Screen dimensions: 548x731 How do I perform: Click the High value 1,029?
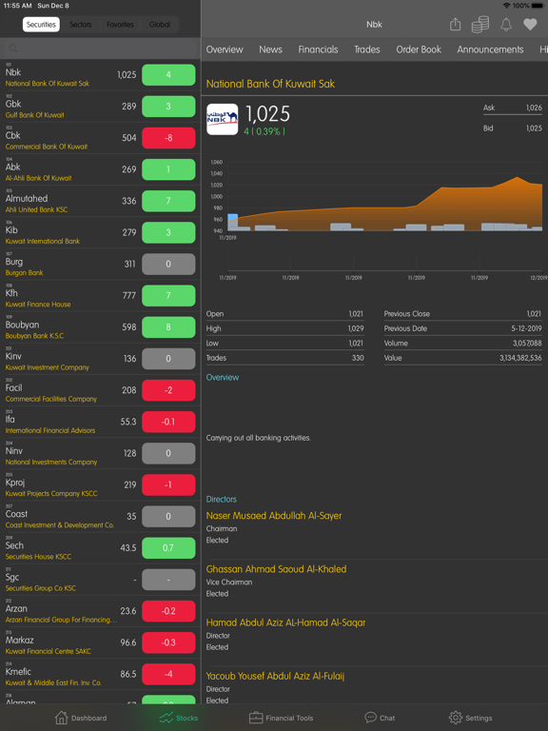(x=356, y=328)
